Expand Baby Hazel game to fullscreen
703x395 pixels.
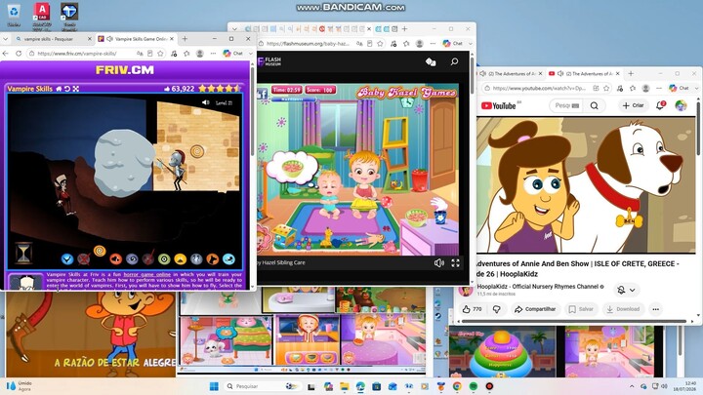456,263
